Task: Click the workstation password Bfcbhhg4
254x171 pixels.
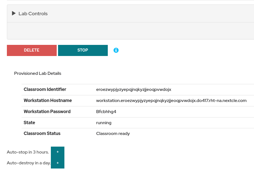Action: [x=106, y=112]
